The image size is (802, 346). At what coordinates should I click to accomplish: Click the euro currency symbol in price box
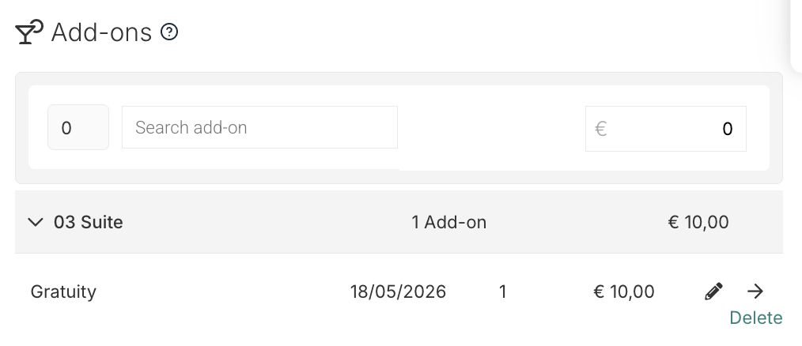pyautogui.click(x=601, y=129)
